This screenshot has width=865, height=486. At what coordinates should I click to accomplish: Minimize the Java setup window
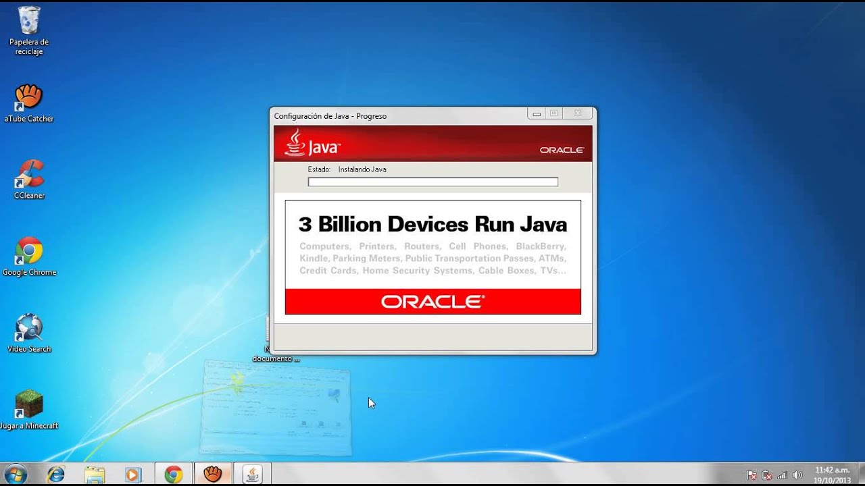537,114
